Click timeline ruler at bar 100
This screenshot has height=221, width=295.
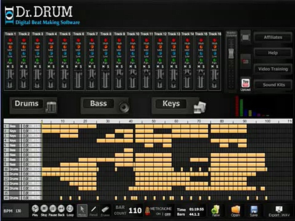pyautogui.click(x=268, y=121)
